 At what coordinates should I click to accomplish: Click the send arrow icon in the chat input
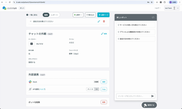[x=152, y=96]
